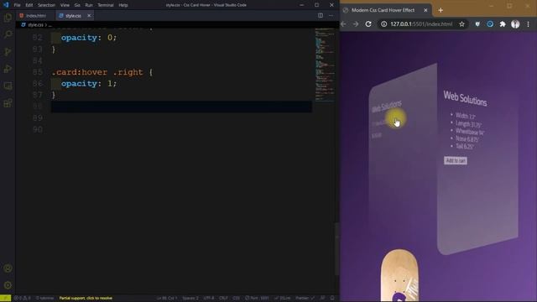
Task: Click the opacity: 0 declaration in the editor
Action: 89,38
